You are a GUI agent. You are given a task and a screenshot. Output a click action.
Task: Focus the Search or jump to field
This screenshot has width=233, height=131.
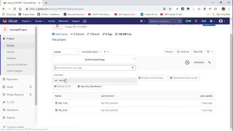pyautogui.click(x=165, y=21)
